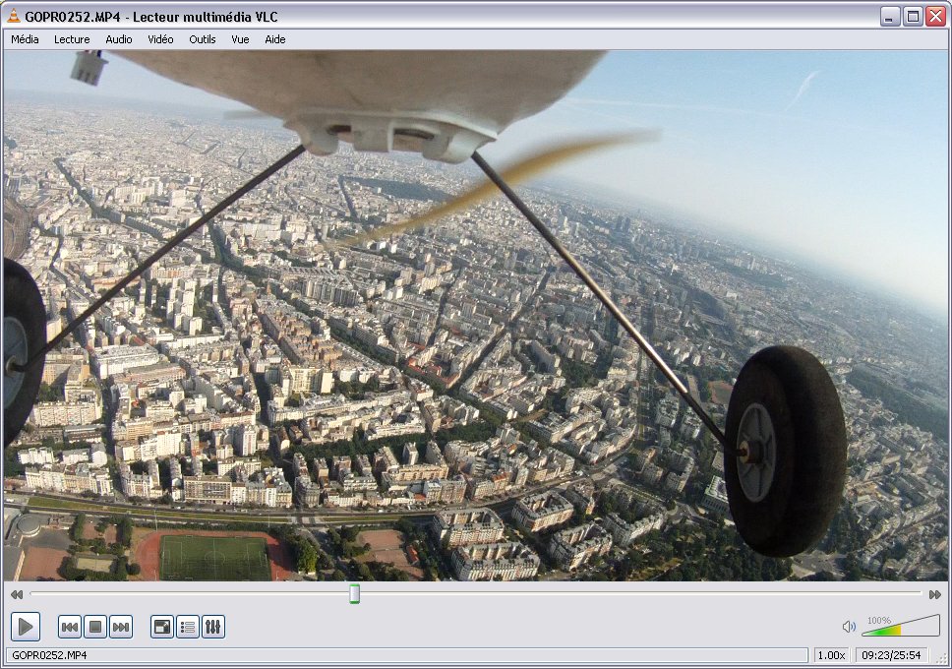952x669 pixels.
Task: Click the 1.00x playback speed indicator
Action: click(x=831, y=655)
